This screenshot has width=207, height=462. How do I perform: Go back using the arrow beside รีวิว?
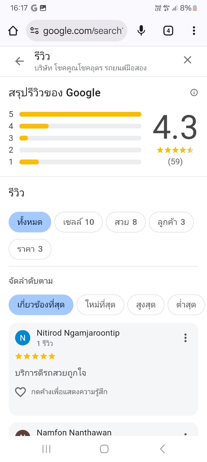tap(19, 61)
